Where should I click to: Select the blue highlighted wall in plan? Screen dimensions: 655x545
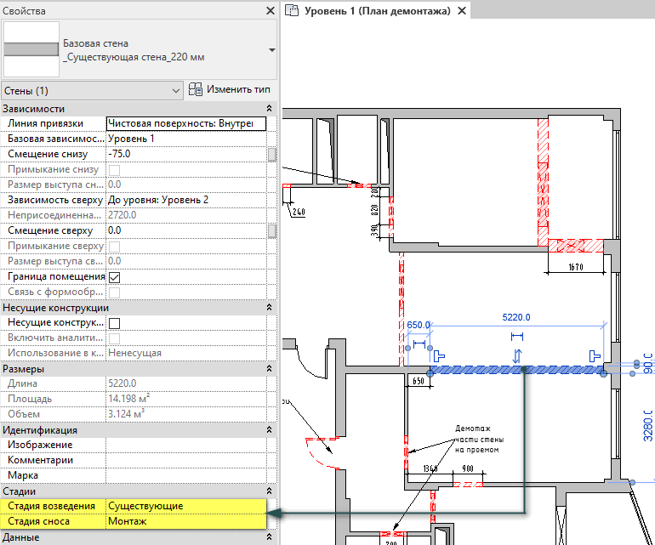pos(516,370)
